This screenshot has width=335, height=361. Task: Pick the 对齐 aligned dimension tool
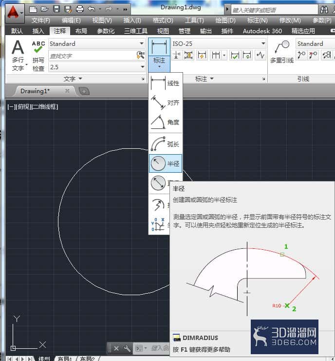point(166,102)
